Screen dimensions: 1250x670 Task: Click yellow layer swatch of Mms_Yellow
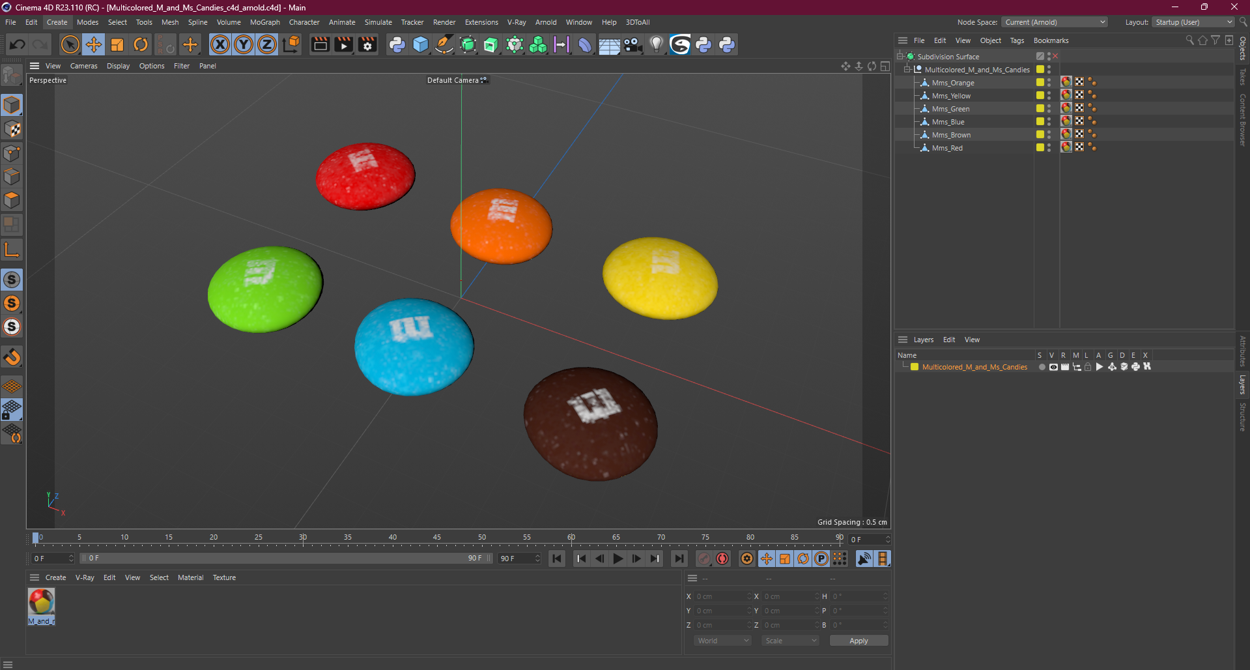point(1040,95)
